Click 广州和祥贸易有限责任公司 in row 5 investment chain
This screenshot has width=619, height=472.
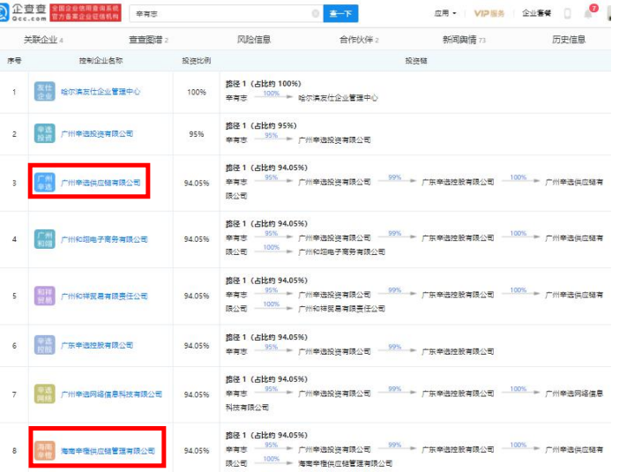[341, 309]
